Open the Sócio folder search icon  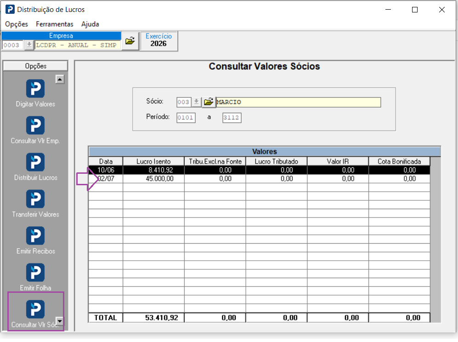pyautogui.click(x=209, y=102)
